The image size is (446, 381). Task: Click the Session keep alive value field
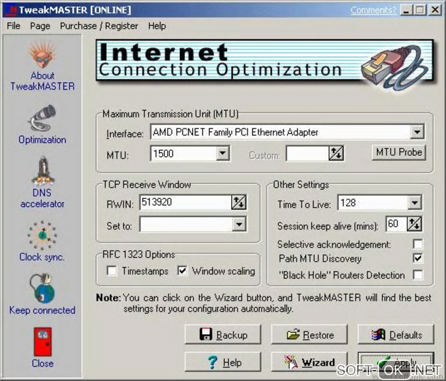pos(397,224)
